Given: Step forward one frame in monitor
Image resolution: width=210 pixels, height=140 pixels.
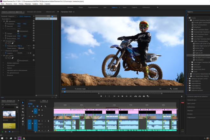Looking at the screenshot, I should pyautogui.click(x=127, y=96).
